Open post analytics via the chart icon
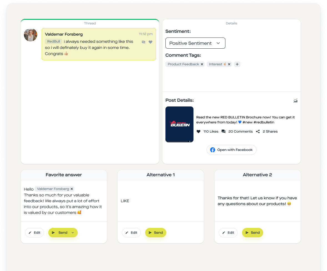The width and height of the screenshot is (327, 271). [295, 100]
